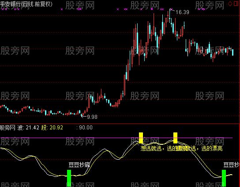Click the green buy bar under the truncated 豆豆抄 label

coord(224,178)
